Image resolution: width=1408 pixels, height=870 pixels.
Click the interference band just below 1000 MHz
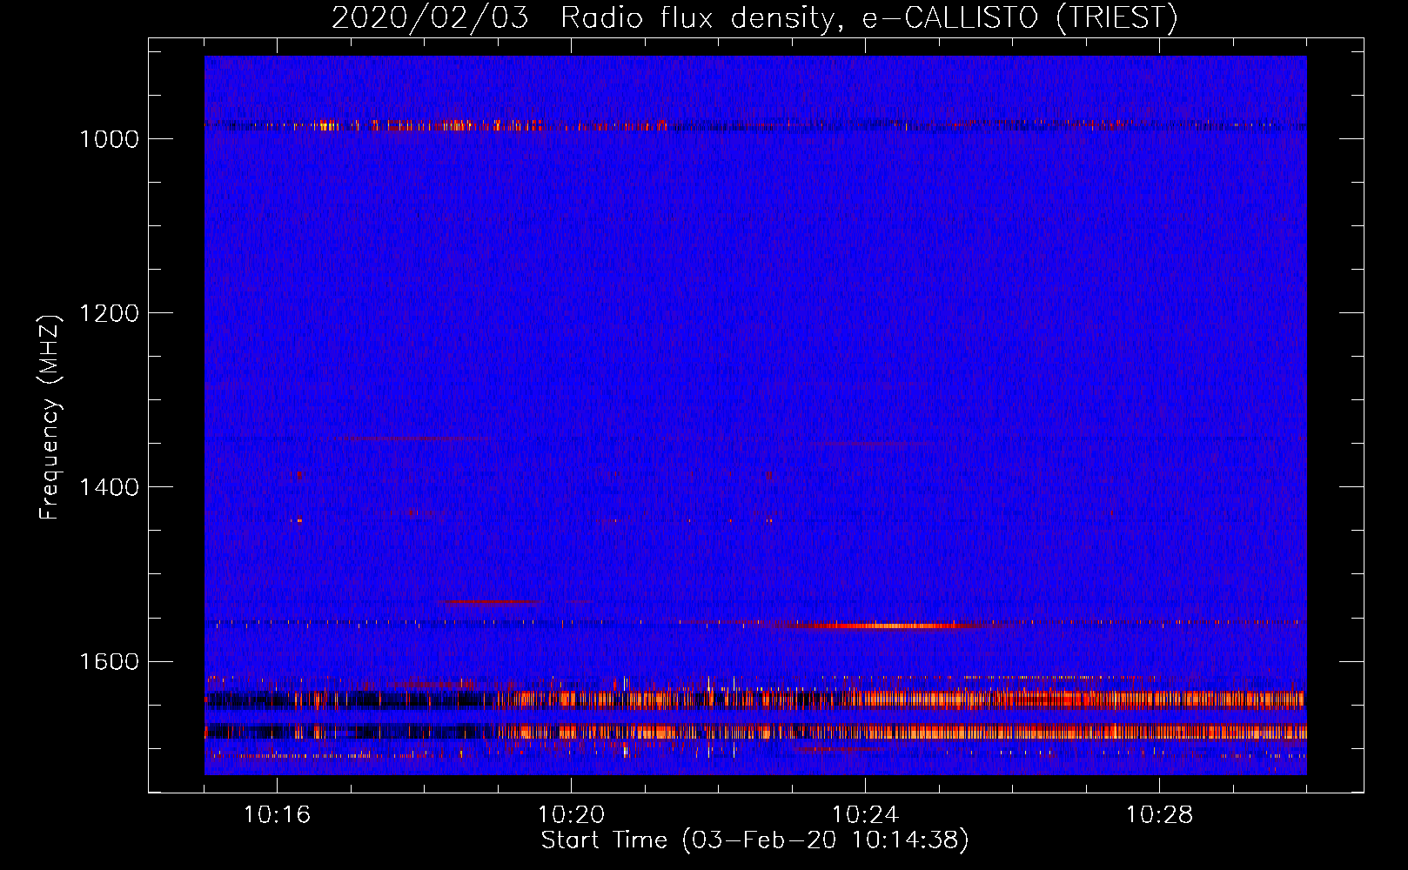pos(755,125)
